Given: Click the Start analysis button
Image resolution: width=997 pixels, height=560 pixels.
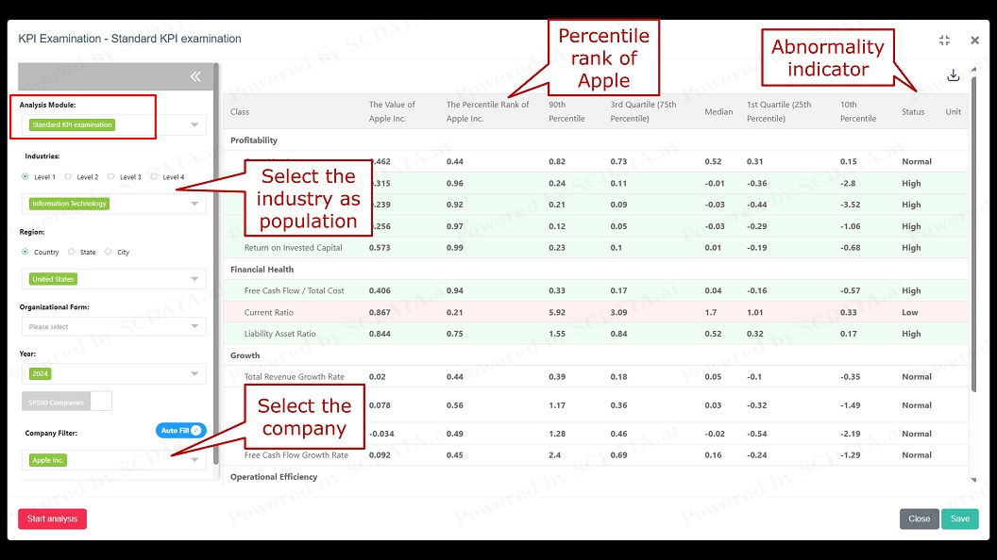Looking at the screenshot, I should pos(52,519).
